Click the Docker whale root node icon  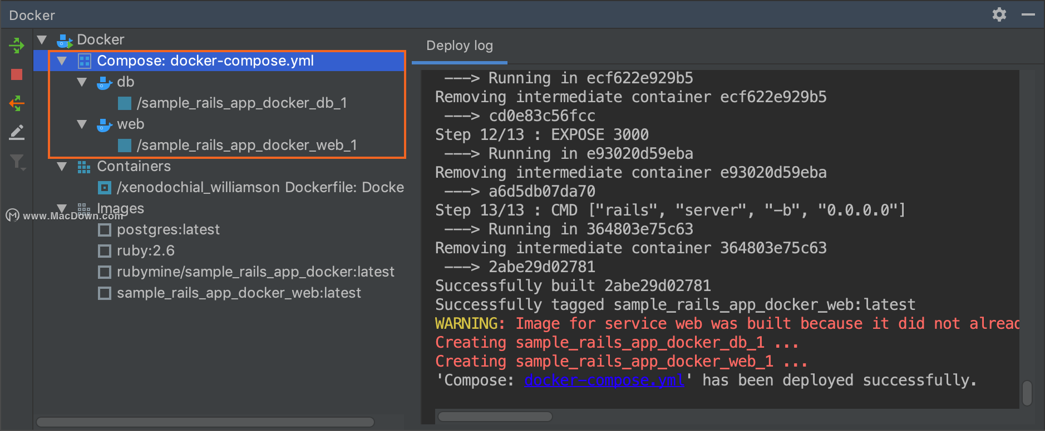point(65,40)
